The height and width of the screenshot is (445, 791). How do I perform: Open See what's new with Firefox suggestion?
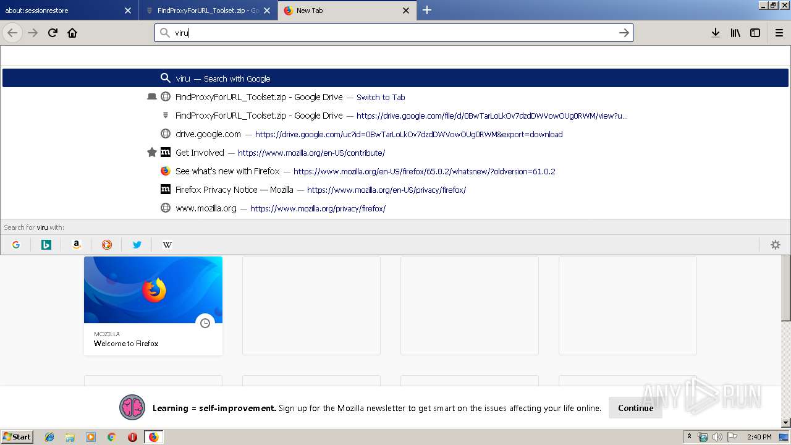pyautogui.click(x=395, y=171)
